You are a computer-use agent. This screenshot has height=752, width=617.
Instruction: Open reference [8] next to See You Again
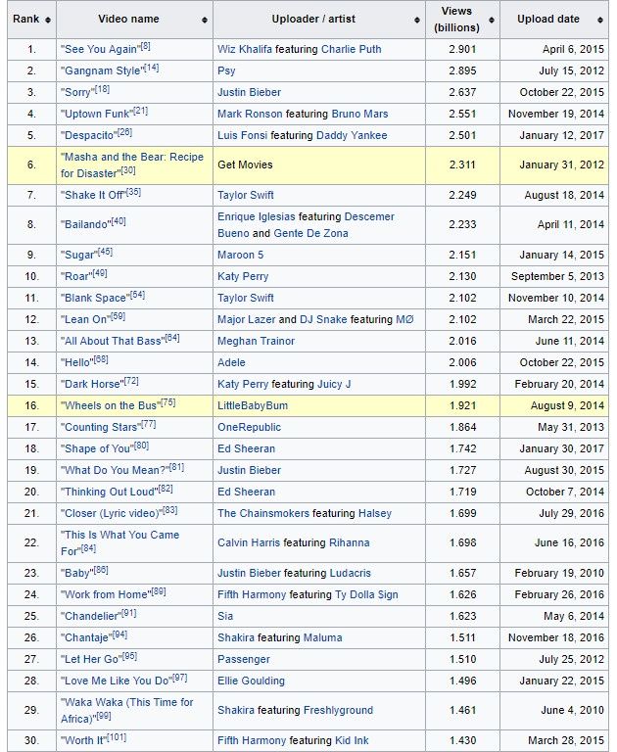(x=145, y=47)
